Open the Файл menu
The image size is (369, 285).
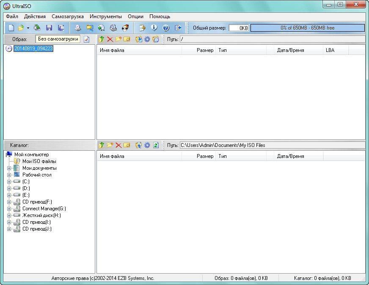click(12, 16)
